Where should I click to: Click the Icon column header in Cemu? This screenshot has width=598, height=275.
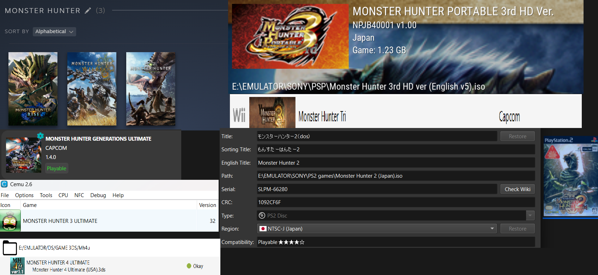pyautogui.click(x=10, y=205)
